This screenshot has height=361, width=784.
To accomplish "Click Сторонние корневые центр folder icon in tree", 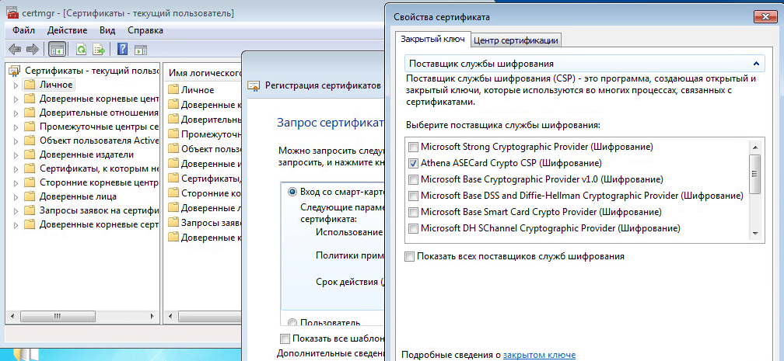I will click(x=30, y=182).
